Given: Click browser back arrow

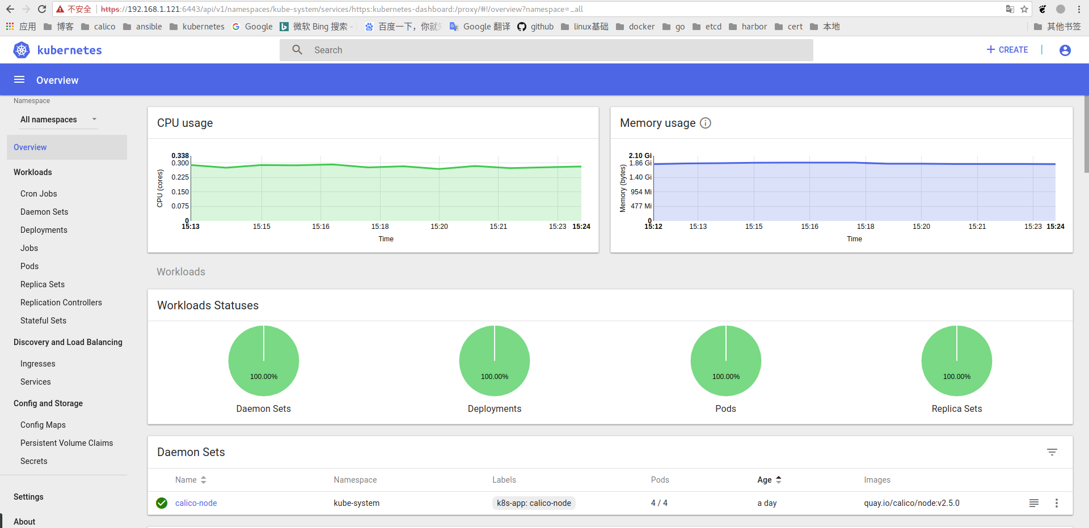Looking at the screenshot, I should coord(10,9).
